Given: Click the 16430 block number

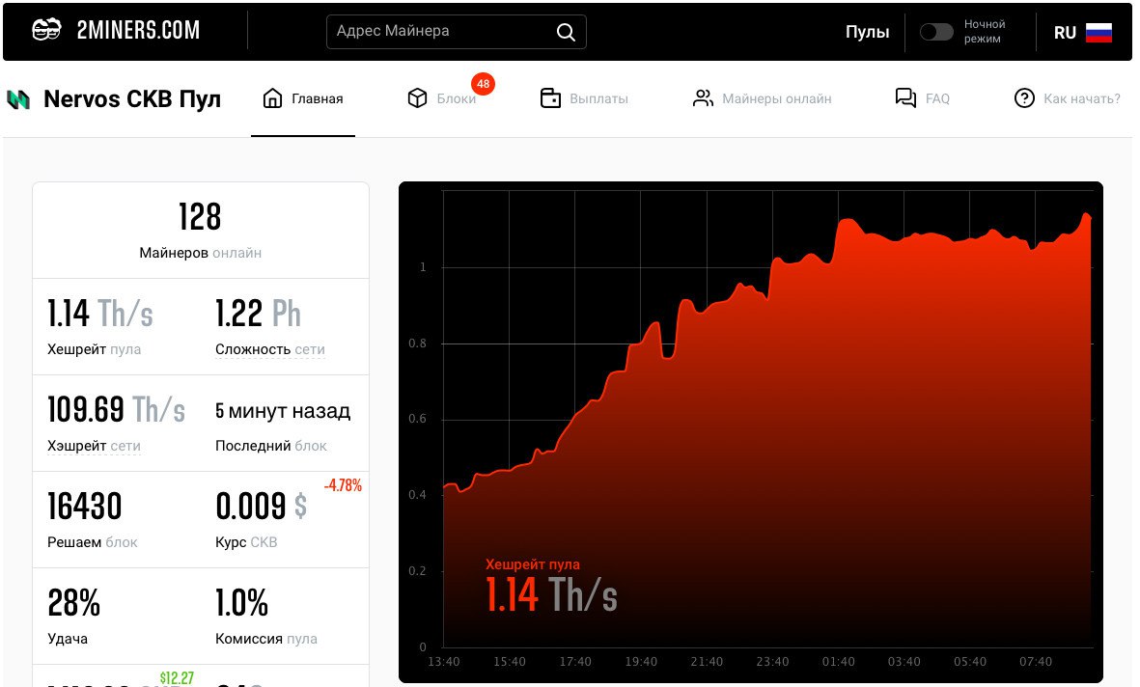Looking at the screenshot, I should (84, 507).
